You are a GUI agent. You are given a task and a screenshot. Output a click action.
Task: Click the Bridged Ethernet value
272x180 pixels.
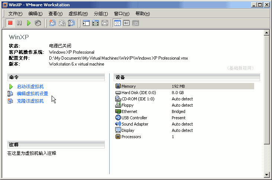tap(178, 111)
